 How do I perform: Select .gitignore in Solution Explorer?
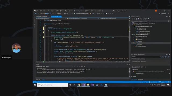[140, 41]
